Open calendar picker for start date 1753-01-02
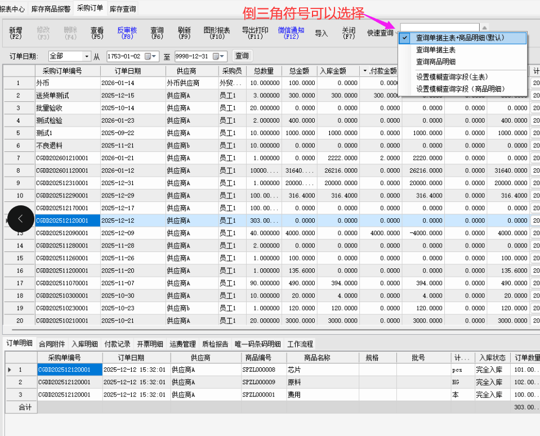This screenshot has width=540, height=436. 149,56
